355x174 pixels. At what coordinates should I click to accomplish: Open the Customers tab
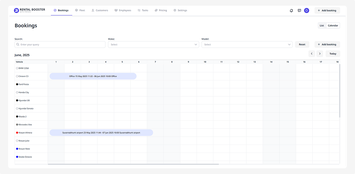click(x=100, y=11)
